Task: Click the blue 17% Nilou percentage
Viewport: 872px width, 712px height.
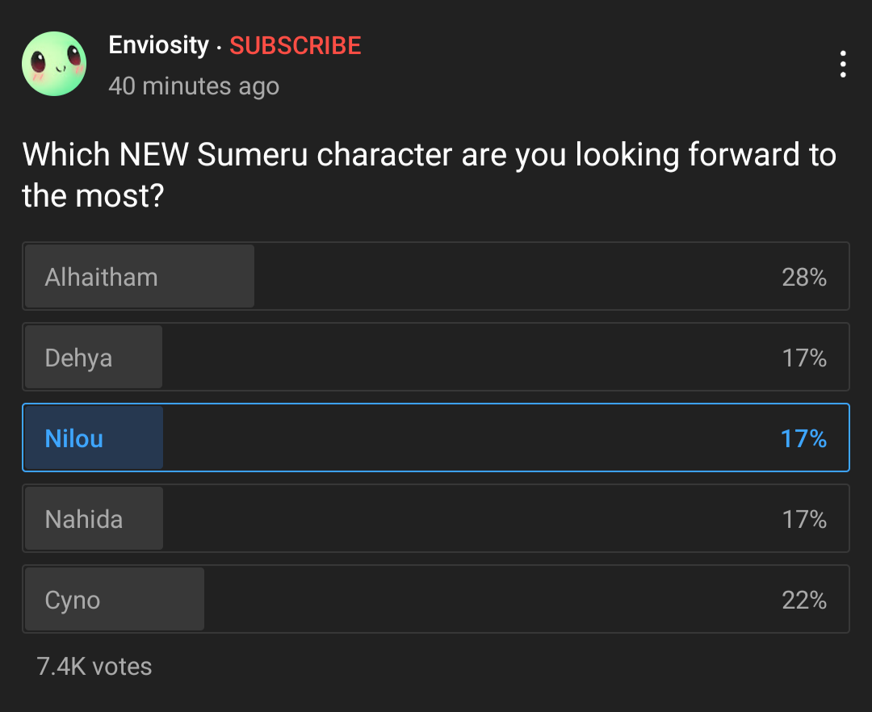Action: (804, 439)
